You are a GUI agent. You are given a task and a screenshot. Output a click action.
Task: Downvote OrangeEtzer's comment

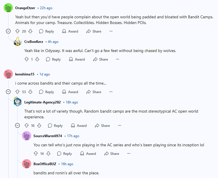click(30, 31)
